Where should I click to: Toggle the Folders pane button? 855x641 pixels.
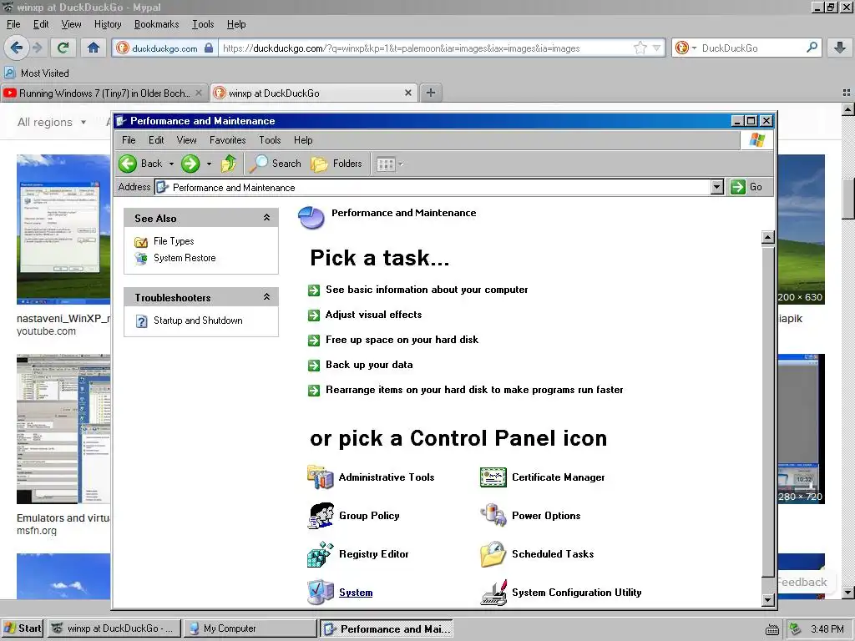tap(336, 164)
